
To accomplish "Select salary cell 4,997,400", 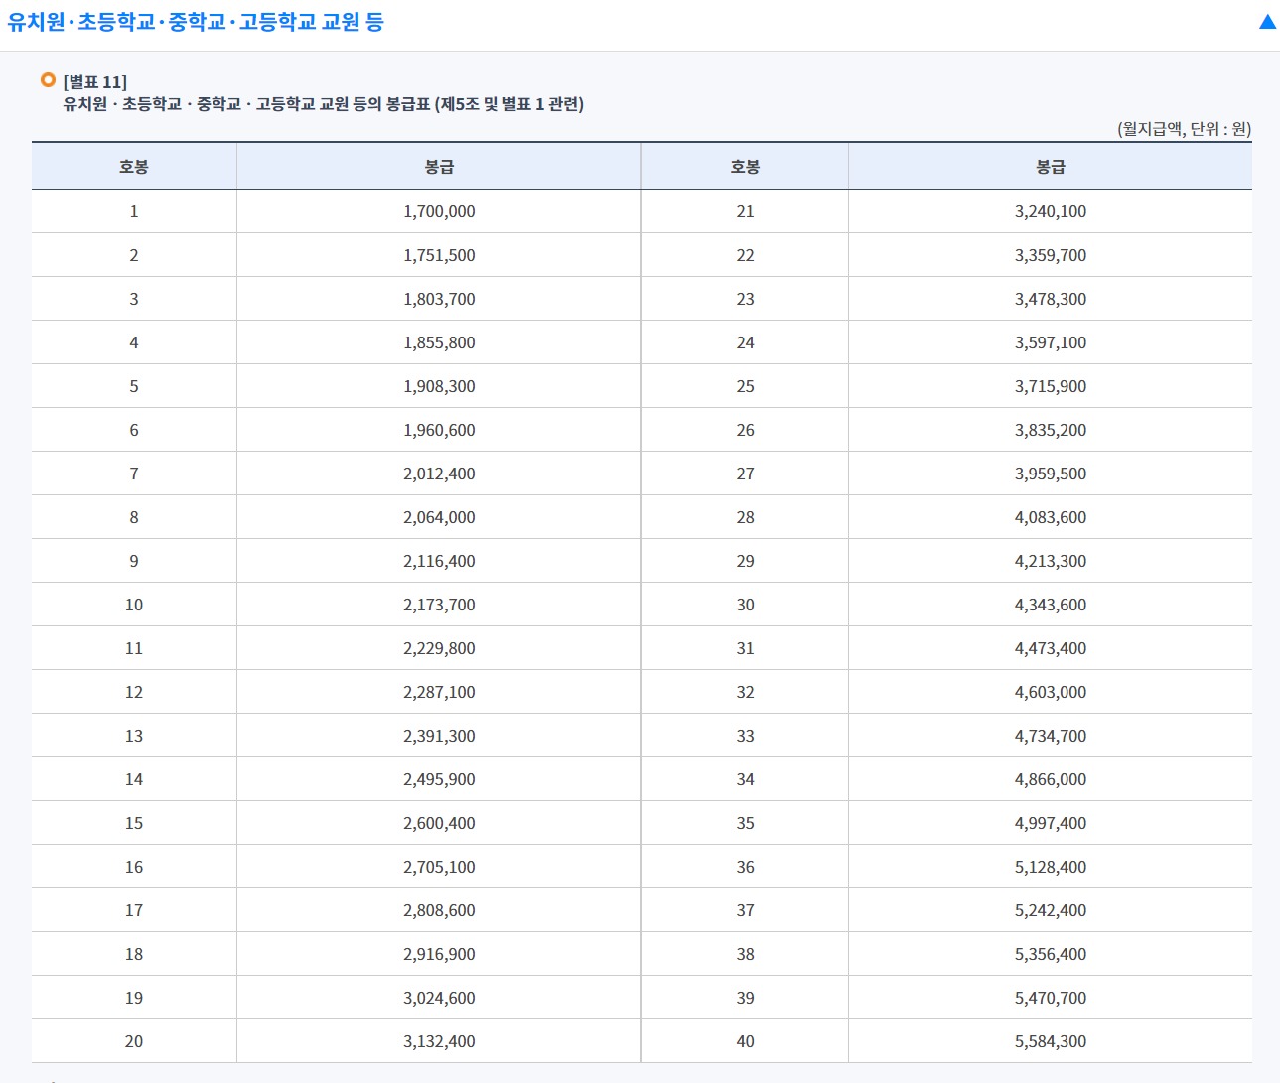I will [1051, 823].
